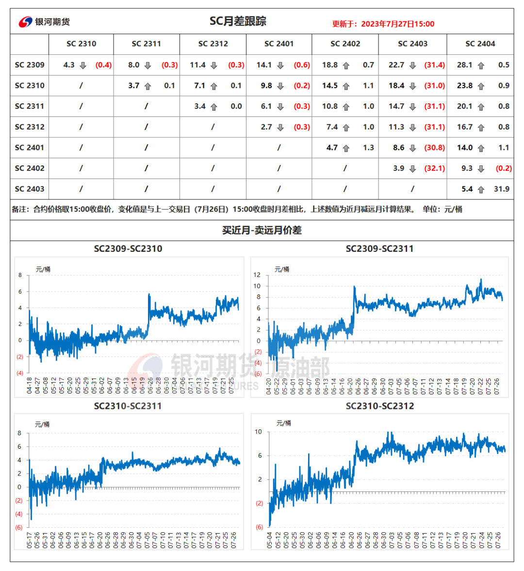Click down arrow beside the 9.8 value
This screenshot has width=524, height=571.
280,86
